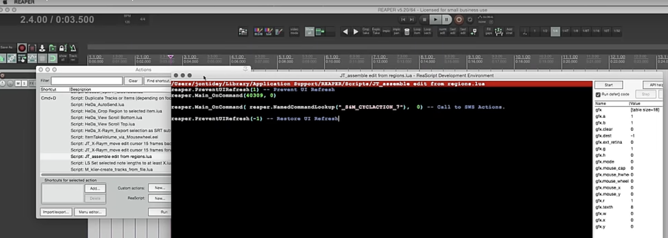Click the project folder toolbar icon

(x=243, y=32)
